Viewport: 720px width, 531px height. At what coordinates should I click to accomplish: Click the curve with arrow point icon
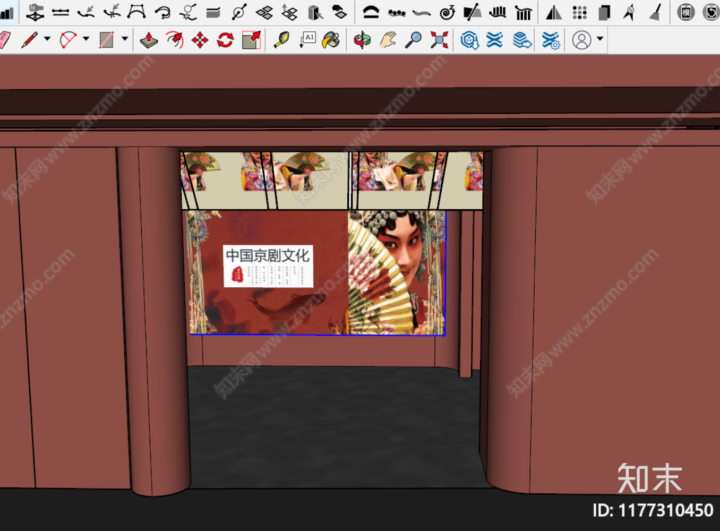click(86, 12)
